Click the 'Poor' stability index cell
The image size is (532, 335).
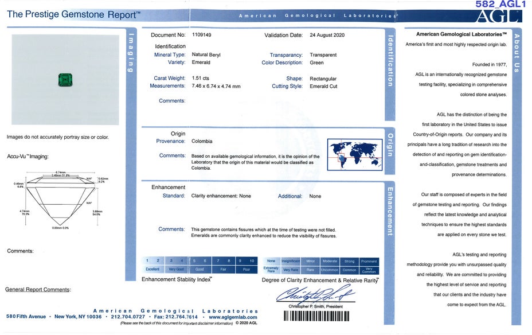click(x=247, y=269)
